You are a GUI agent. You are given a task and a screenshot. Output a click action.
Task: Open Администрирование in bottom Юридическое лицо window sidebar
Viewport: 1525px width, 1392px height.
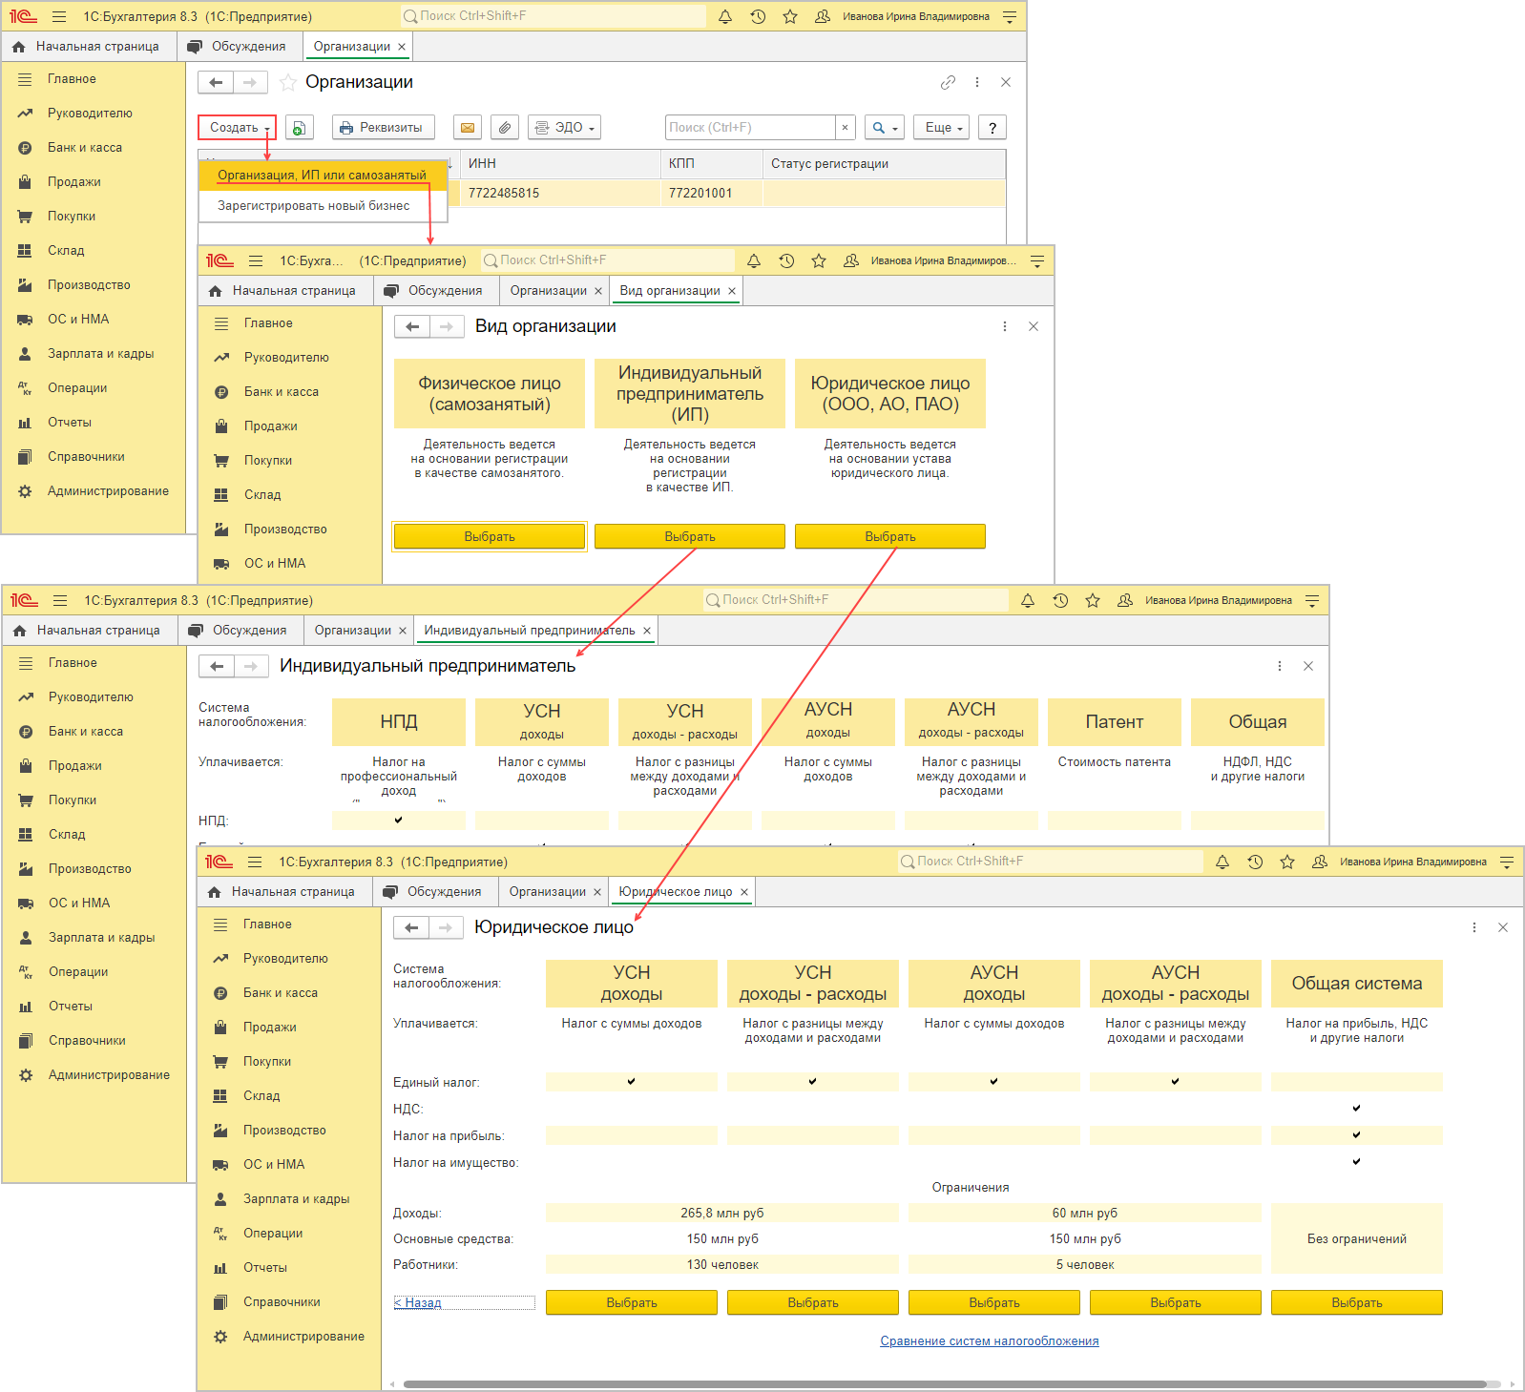[x=303, y=1336]
